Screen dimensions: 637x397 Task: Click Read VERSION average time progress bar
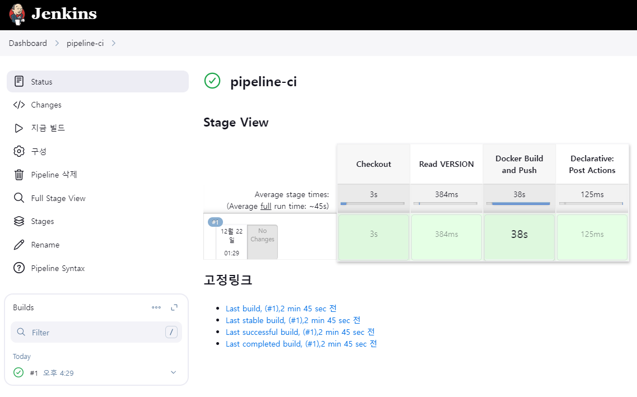point(445,203)
